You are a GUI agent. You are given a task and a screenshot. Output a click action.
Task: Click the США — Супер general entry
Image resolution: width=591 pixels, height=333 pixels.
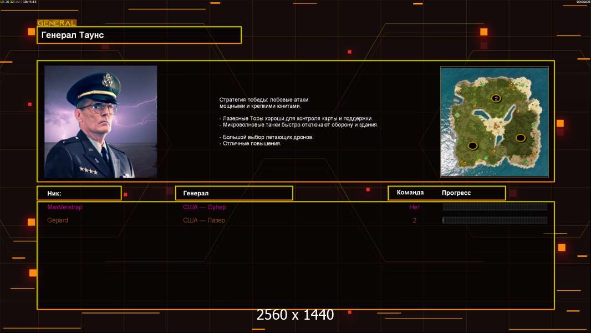[204, 207]
